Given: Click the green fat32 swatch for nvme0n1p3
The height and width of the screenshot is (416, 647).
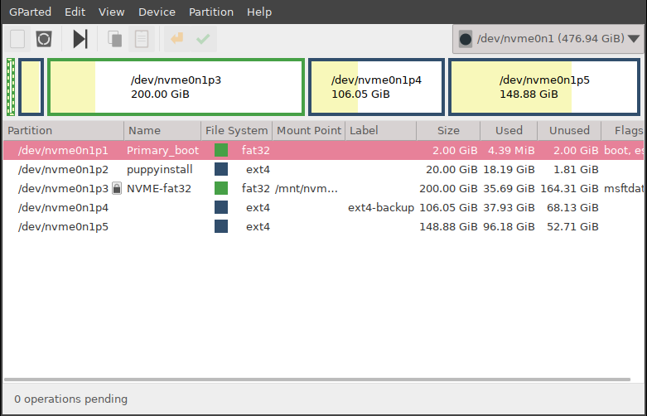Looking at the screenshot, I should click(x=221, y=188).
